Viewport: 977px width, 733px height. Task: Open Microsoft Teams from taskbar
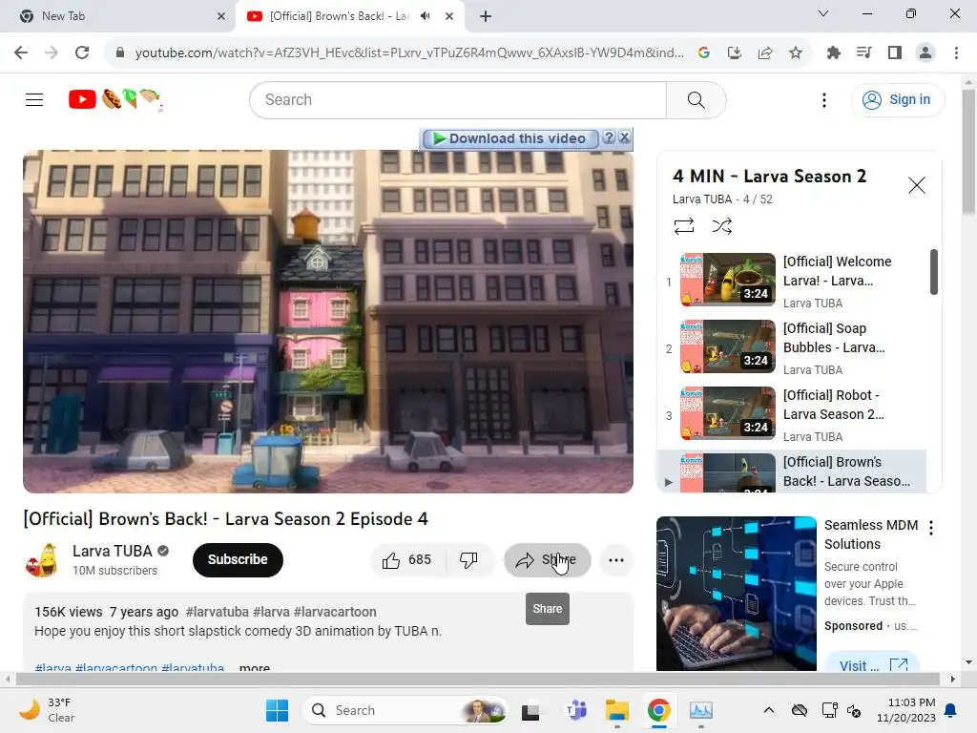coord(575,710)
